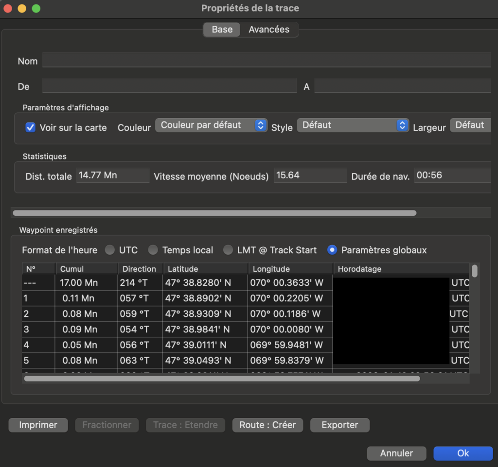Viewport: 498px width, 467px height.
Task: Select the UTC time format radio button
Action: pos(110,250)
